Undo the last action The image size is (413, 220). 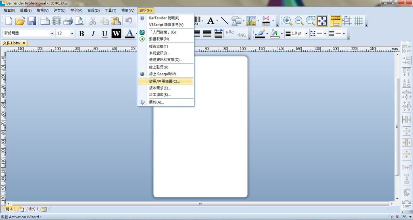(x=129, y=21)
